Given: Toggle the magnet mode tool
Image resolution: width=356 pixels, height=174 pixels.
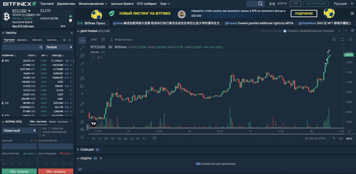Looking at the screenshot, I should [82, 122].
